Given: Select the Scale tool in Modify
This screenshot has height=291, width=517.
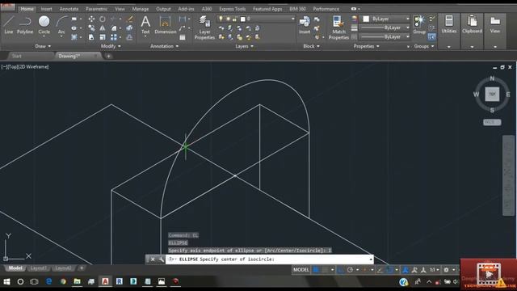Looking at the screenshot, I should pos(103,37).
